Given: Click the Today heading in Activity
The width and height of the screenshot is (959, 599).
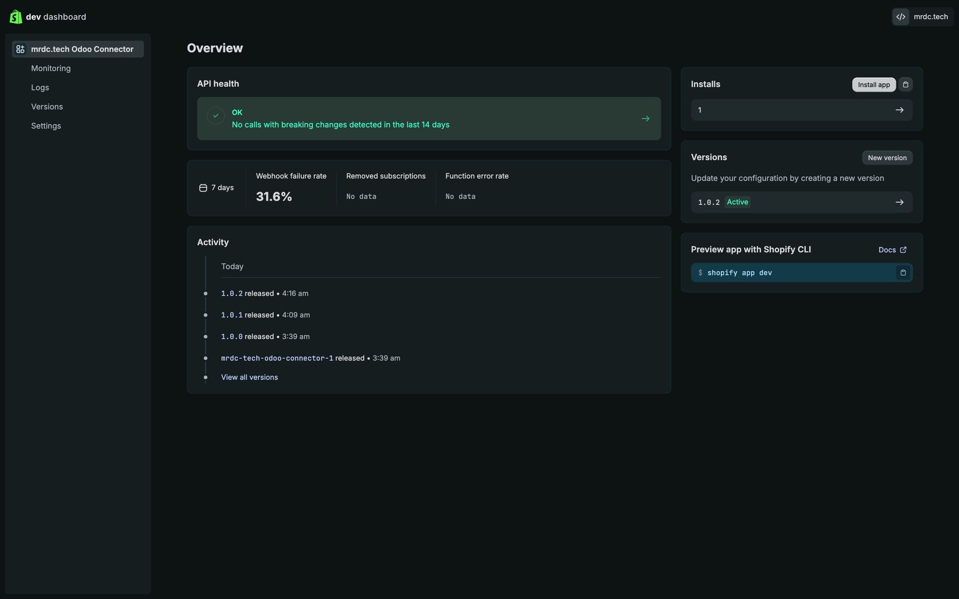Looking at the screenshot, I should pyautogui.click(x=232, y=267).
